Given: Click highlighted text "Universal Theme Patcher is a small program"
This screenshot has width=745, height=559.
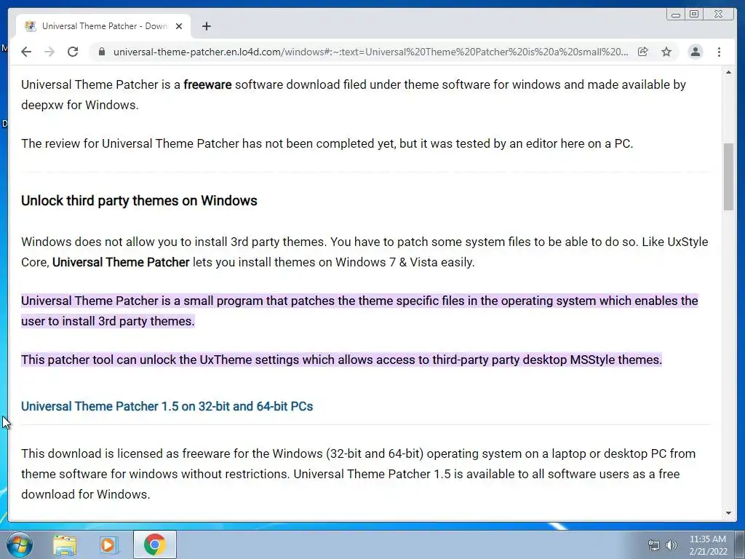Looking at the screenshot, I should pos(142,301).
